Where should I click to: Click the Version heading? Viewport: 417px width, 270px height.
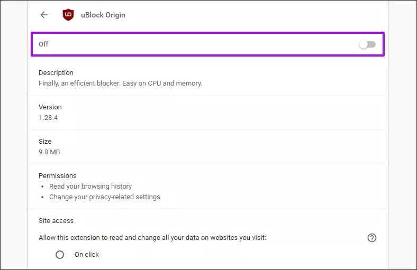click(x=50, y=107)
